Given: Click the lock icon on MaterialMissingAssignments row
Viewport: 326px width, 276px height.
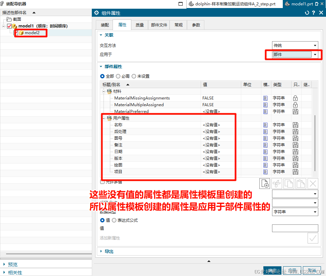Looking at the screenshot, I should click(x=295, y=98).
